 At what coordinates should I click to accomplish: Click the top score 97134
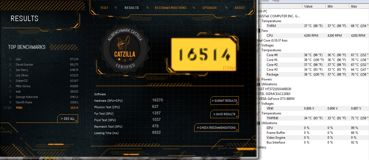(74, 59)
